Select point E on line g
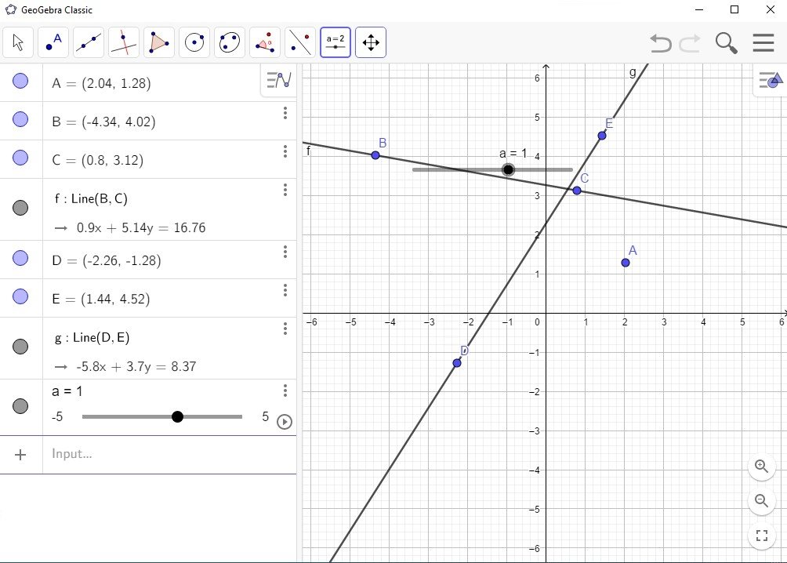This screenshot has width=787, height=563. click(x=602, y=136)
